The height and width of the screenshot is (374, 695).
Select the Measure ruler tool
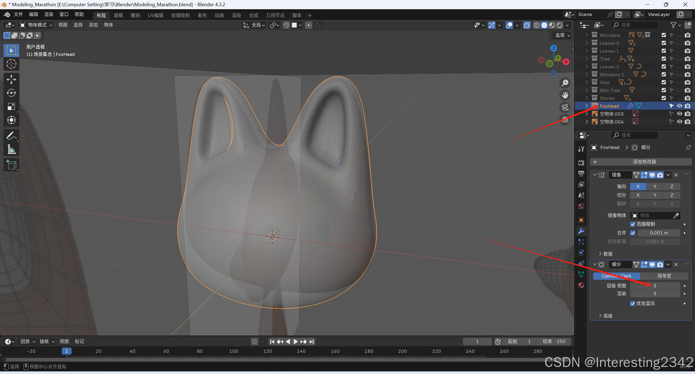(11, 149)
